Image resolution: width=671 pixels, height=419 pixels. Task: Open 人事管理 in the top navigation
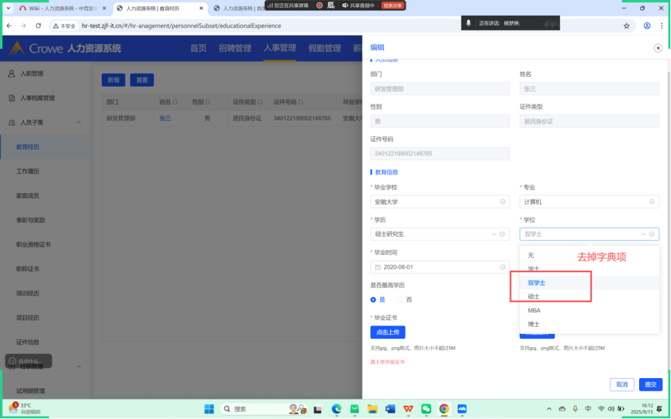pos(280,48)
